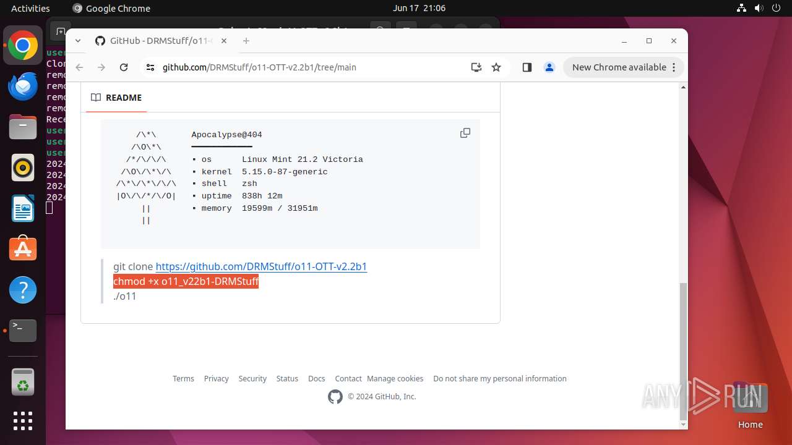Open GitHub Docs link
Image resolution: width=792 pixels, height=445 pixels.
click(316, 379)
